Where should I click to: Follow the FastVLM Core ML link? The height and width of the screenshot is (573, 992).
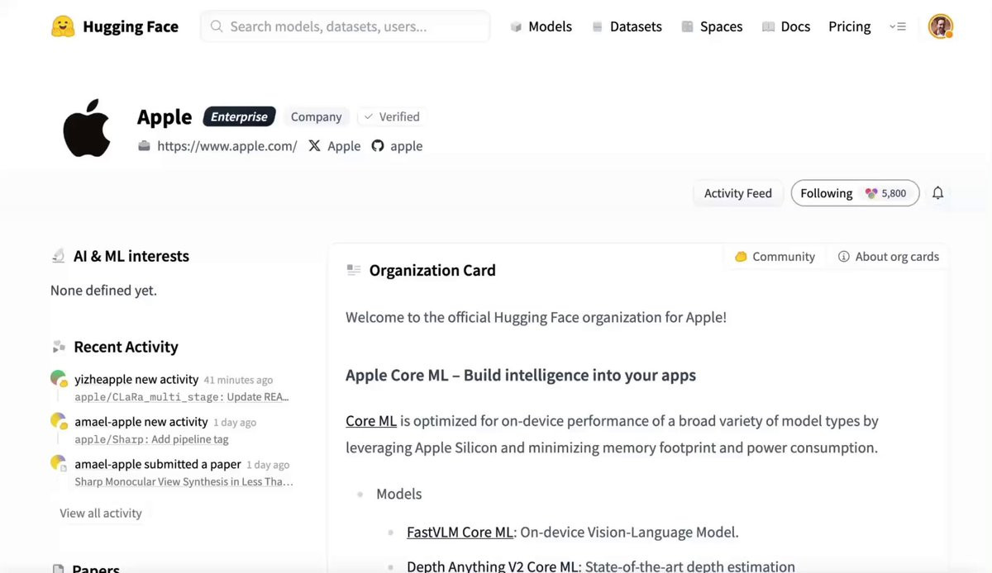[x=460, y=533]
